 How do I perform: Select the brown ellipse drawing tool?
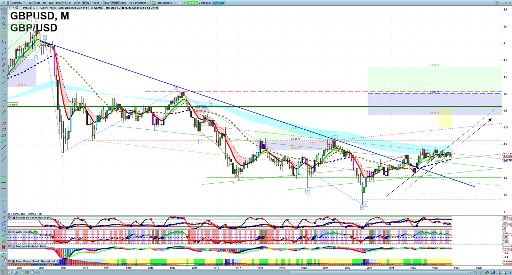point(4,130)
